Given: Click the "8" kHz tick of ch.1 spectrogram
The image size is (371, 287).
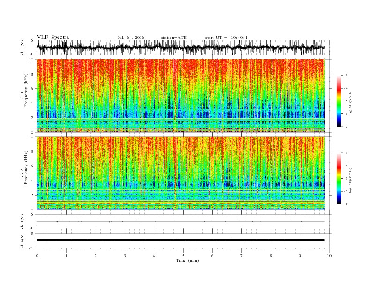Looking at the screenshot, I should coord(33,74).
